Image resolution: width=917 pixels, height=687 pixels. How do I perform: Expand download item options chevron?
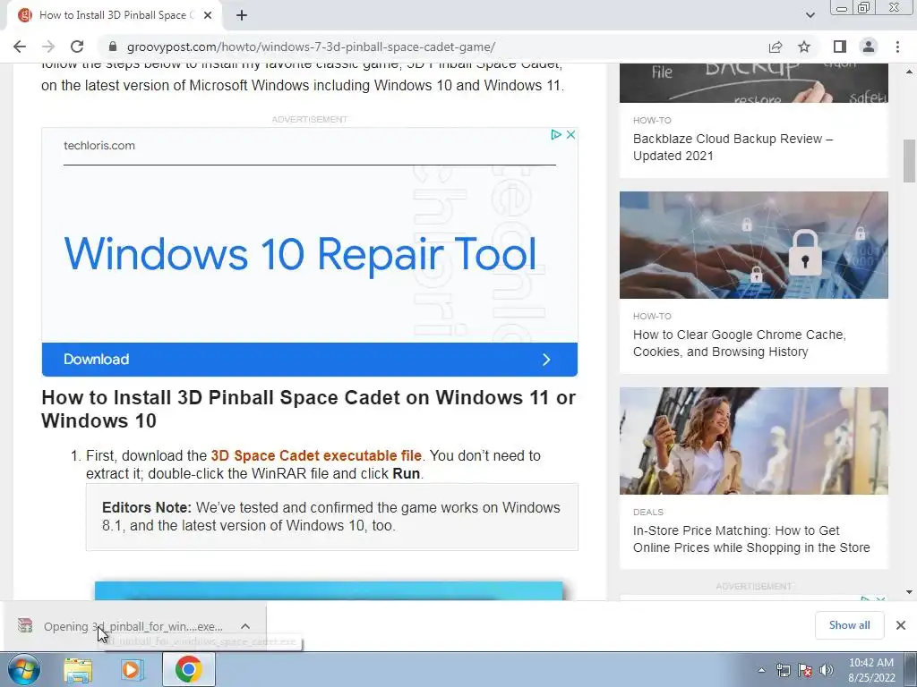click(x=245, y=626)
